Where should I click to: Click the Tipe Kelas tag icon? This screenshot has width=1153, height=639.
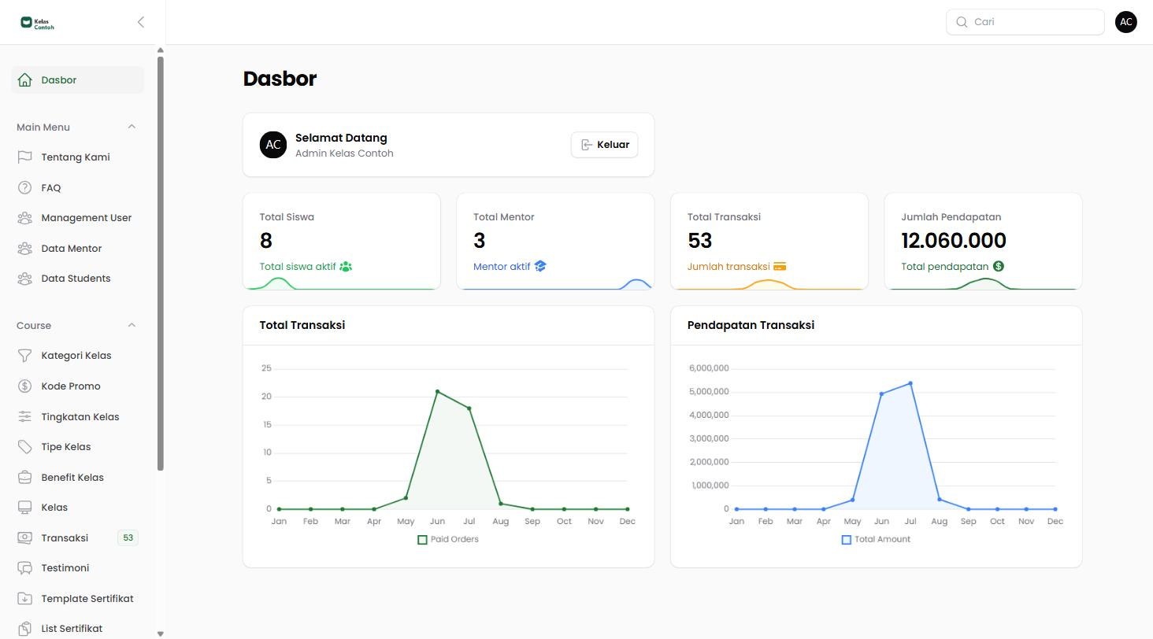point(24,447)
